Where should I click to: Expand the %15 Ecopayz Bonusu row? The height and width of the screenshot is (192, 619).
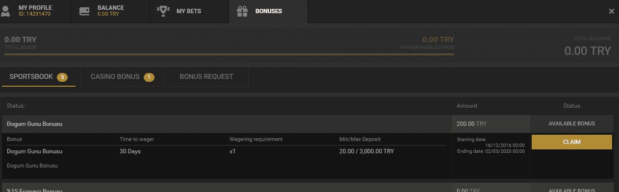[227, 189]
